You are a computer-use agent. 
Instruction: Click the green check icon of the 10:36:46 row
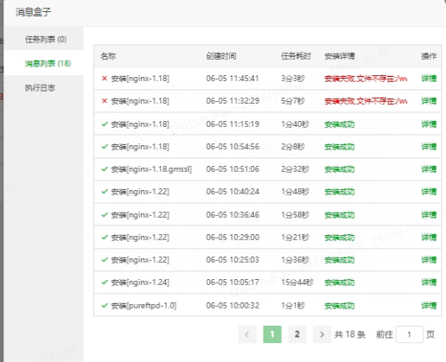(x=105, y=214)
